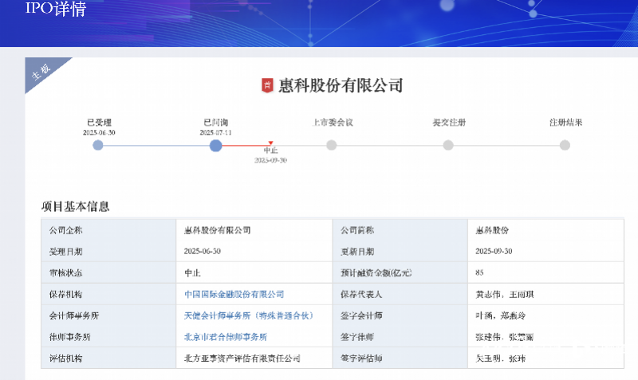Viewport: 638px width, 380px height.
Task: Select the 提交注册 timeline node circle
Action: coord(448,145)
